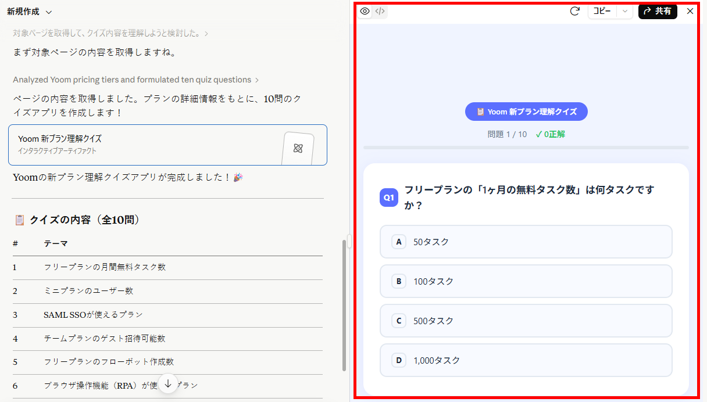Click the テーマ column header
The height and width of the screenshot is (402, 707).
(x=56, y=243)
